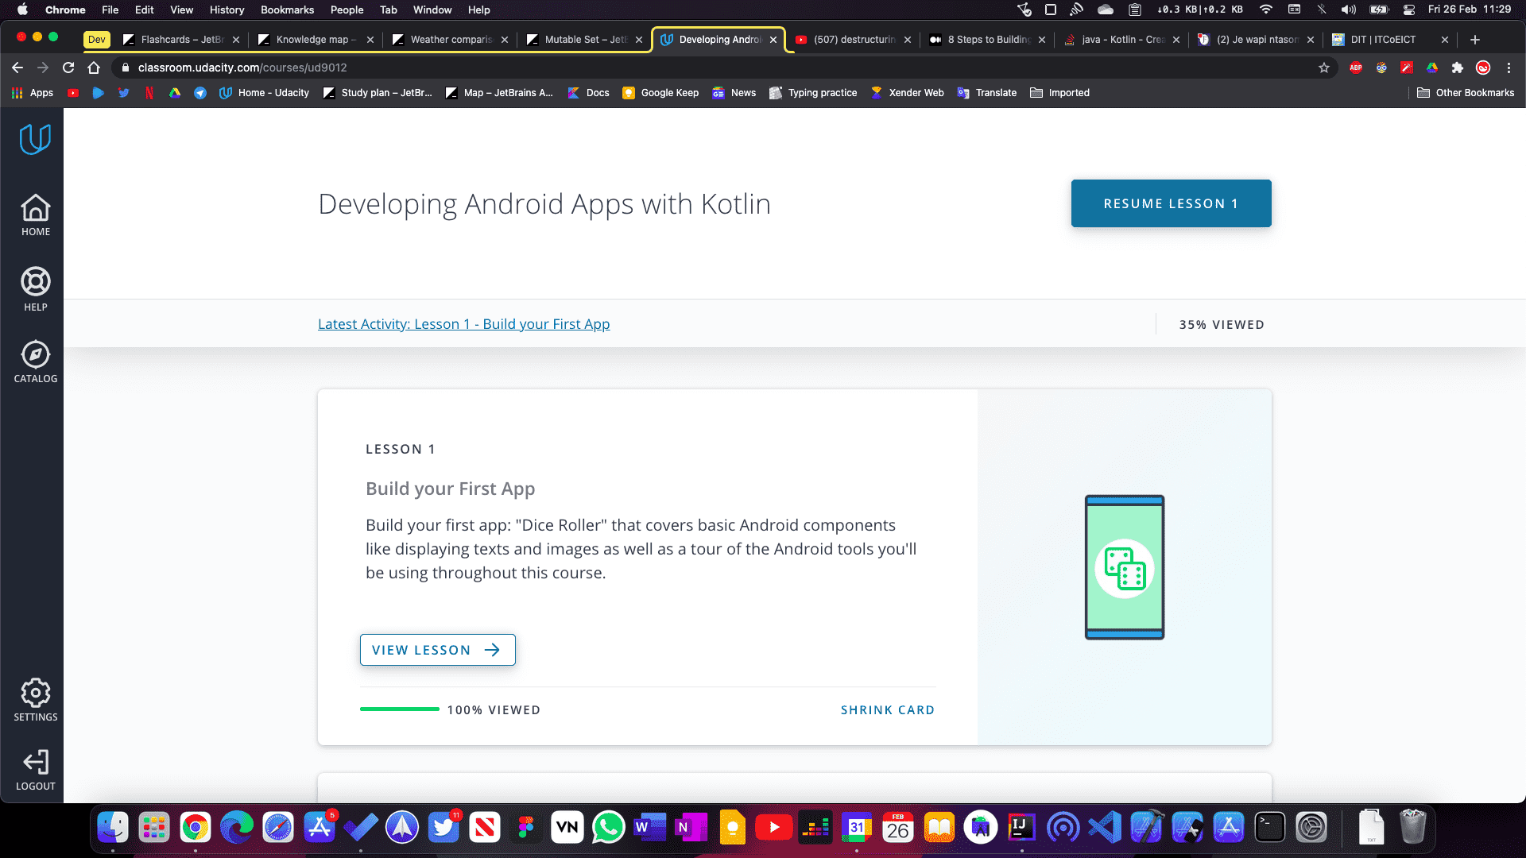Shrink the Lesson 1 card
Viewport: 1526px width, 858px height.
pos(888,710)
